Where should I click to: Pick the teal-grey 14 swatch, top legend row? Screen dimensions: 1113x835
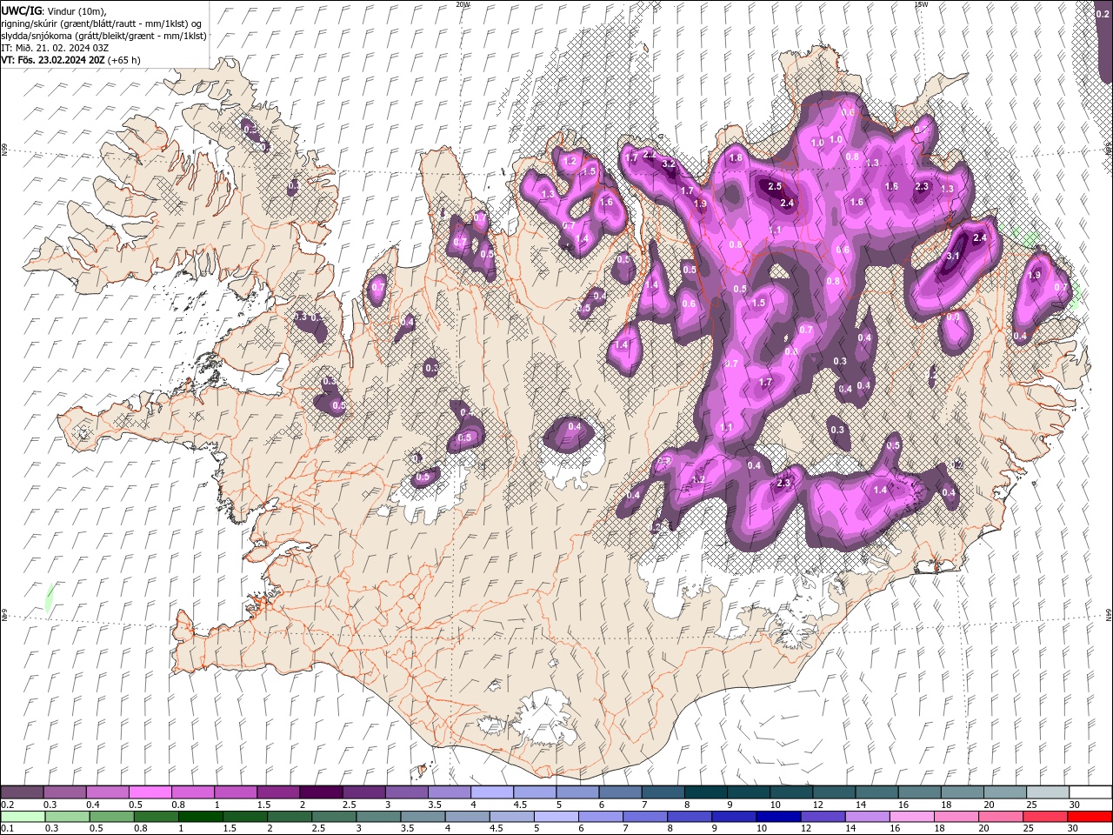876,792
